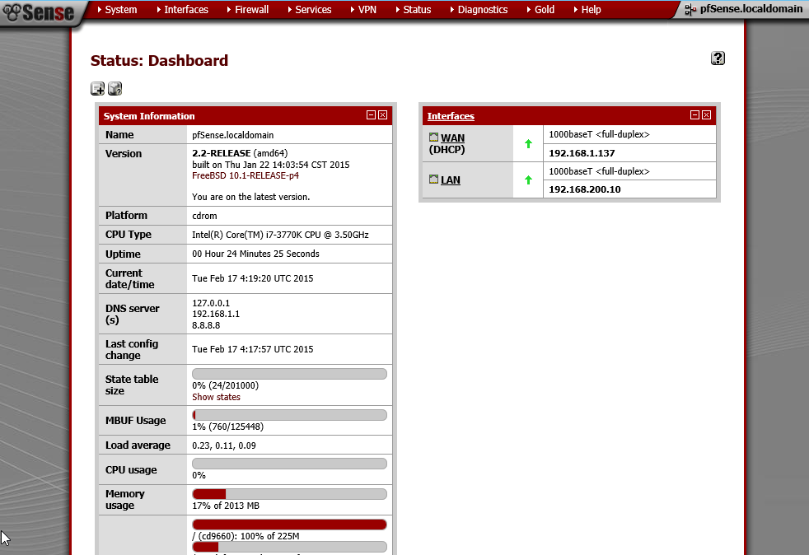Open the WAN interface link
The height and width of the screenshot is (555, 809).
tap(452, 138)
